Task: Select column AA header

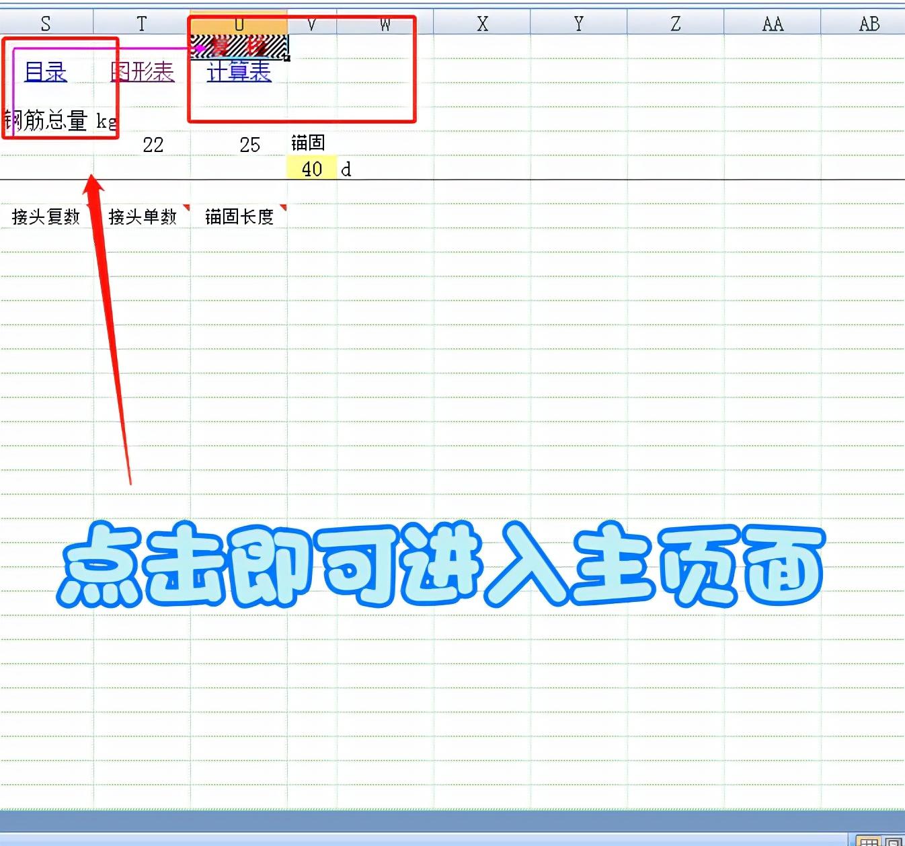Action: click(x=773, y=24)
